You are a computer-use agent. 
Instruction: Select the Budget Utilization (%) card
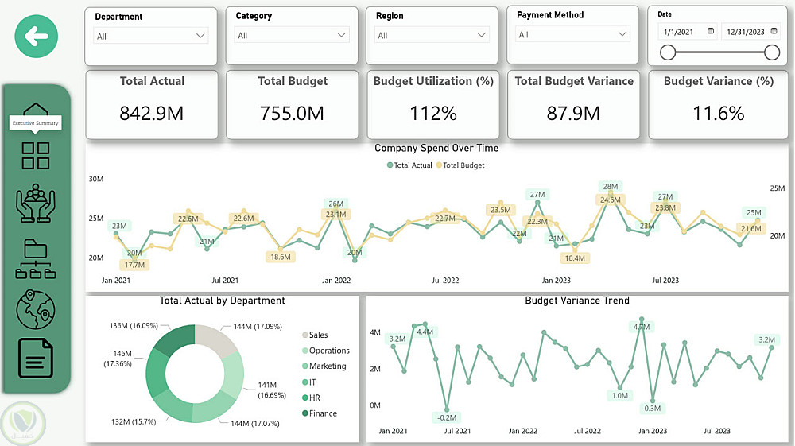point(433,104)
